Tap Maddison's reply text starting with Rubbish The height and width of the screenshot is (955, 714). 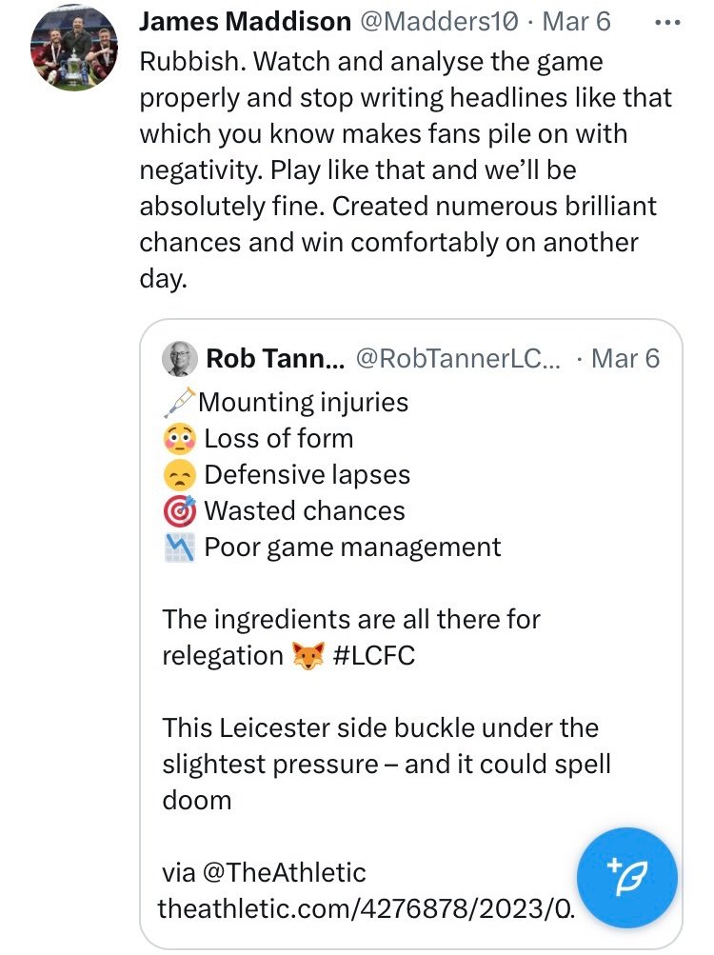(x=406, y=169)
